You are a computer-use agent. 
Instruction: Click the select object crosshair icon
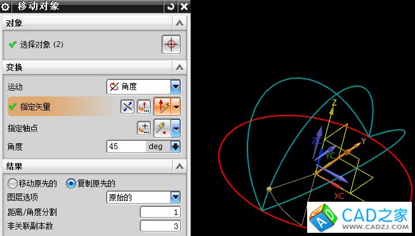coord(171,44)
